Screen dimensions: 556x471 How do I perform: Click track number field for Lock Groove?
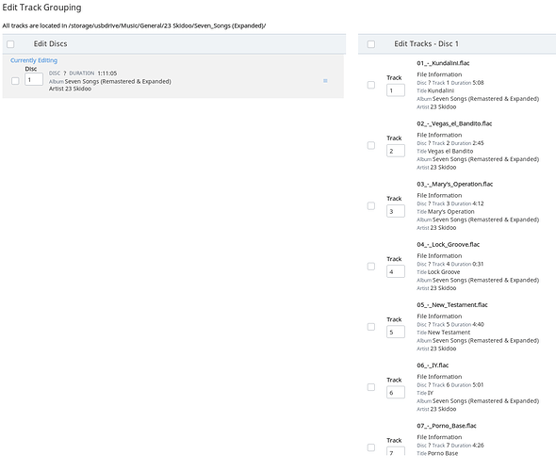coord(396,271)
